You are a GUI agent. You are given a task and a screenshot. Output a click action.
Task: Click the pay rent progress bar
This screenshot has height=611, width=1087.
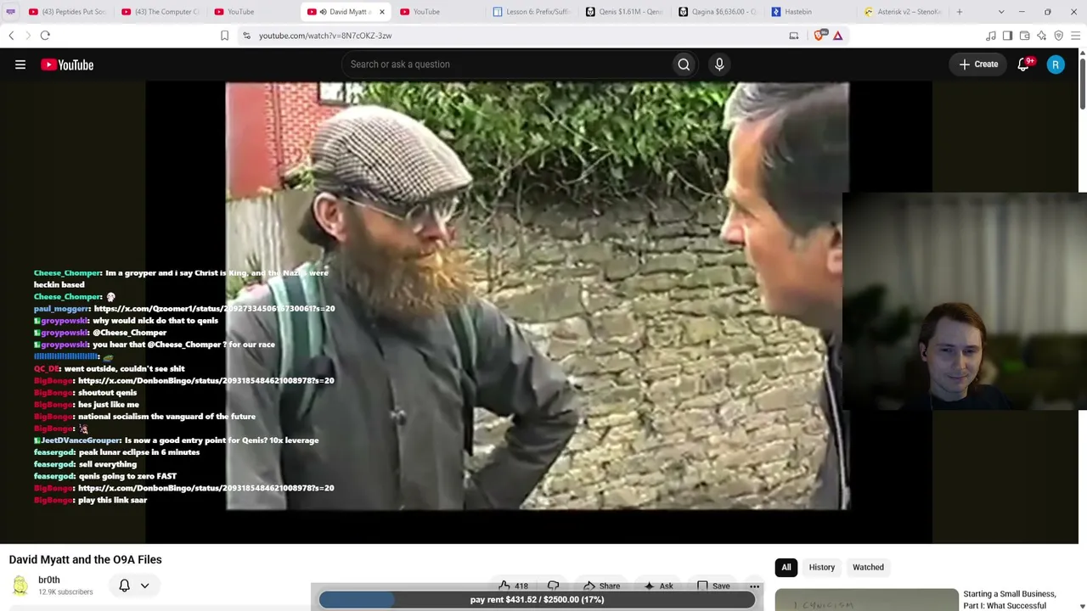(537, 600)
